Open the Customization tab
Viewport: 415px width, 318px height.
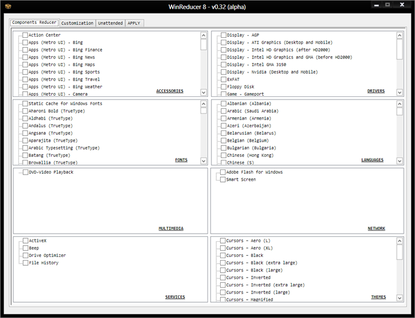[x=77, y=23]
